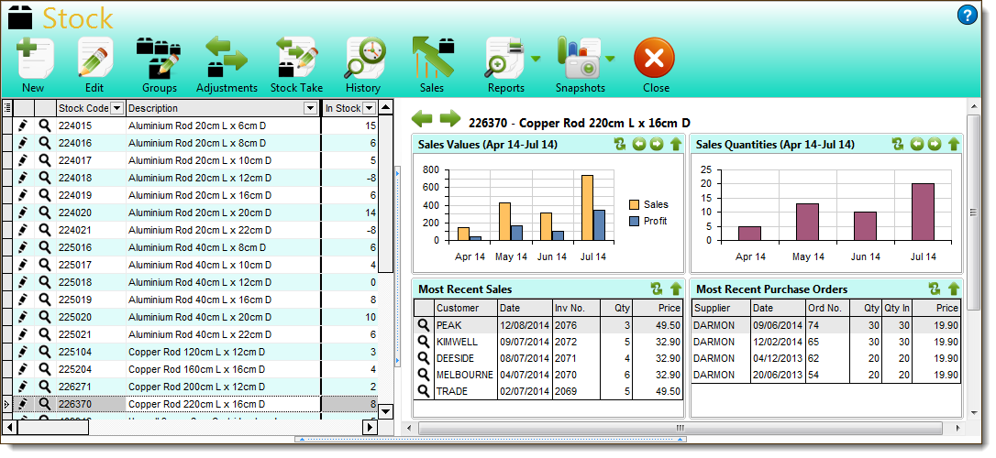Open the Stock Code column filter dropdown
The height and width of the screenshot is (458, 996).
[116, 108]
